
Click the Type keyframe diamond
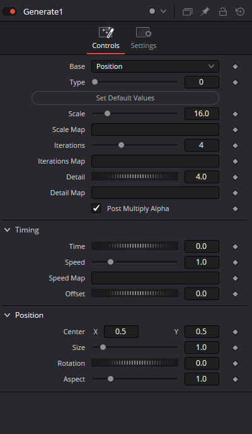point(235,83)
